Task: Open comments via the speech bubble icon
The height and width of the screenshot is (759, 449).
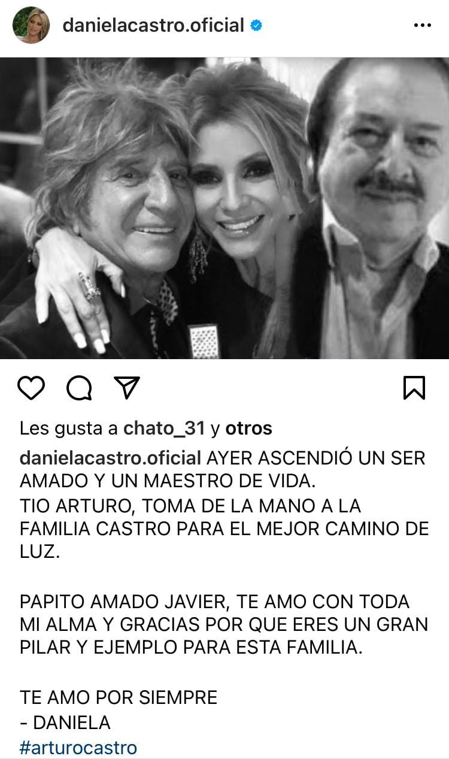Action: pyautogui.click(x=79, y=388)
